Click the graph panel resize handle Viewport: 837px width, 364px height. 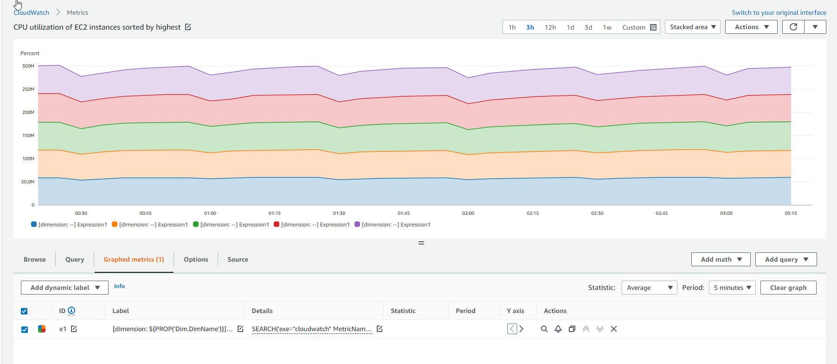click(x=421, y=243)
